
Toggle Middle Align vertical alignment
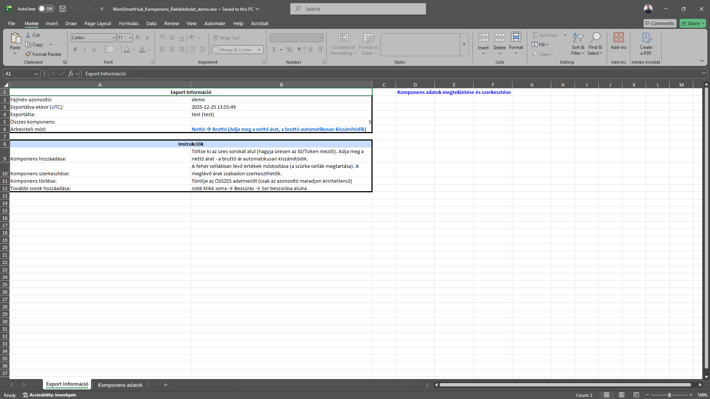point(172,38)
